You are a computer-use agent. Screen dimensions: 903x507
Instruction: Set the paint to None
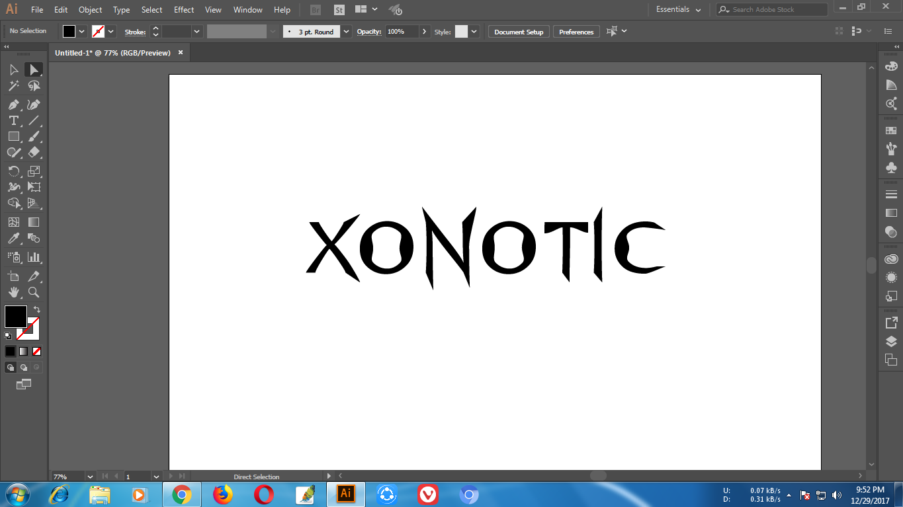(x=37, y=351)
